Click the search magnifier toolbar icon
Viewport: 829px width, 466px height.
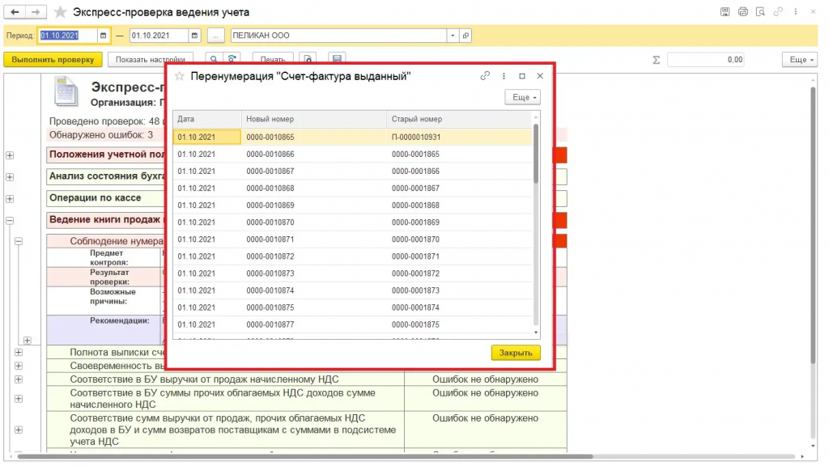pos(214,59)
